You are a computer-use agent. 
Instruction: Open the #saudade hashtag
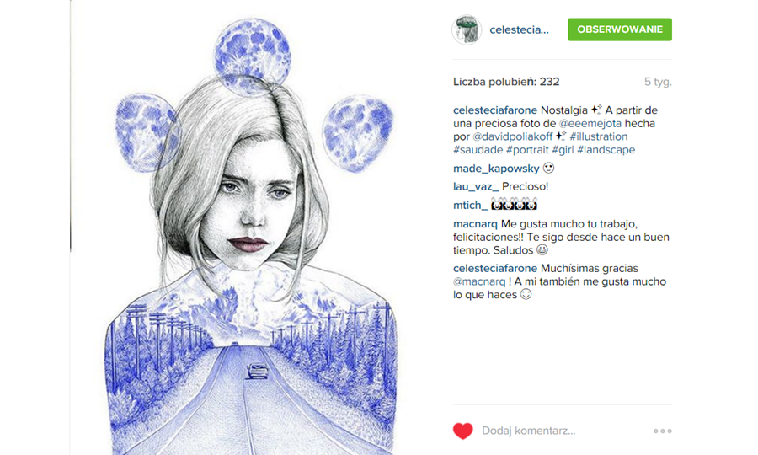point(478,150)
